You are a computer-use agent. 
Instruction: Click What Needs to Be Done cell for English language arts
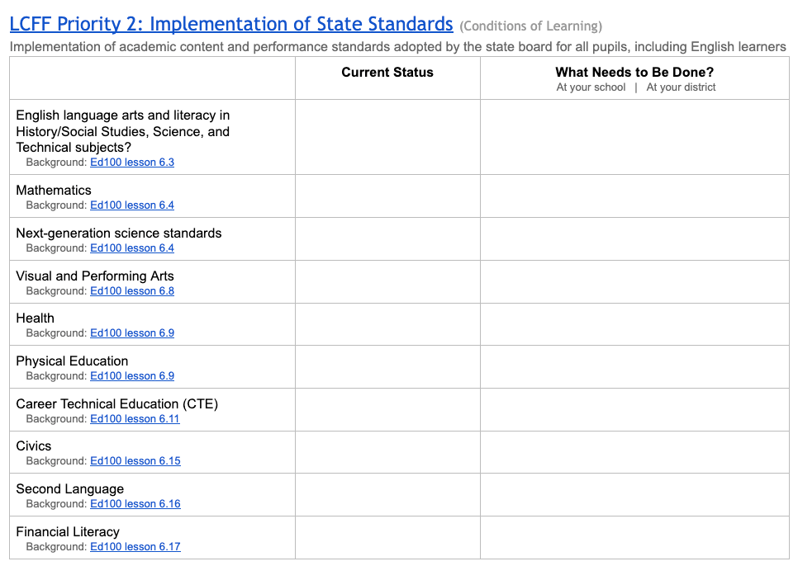tap(634, 137)
